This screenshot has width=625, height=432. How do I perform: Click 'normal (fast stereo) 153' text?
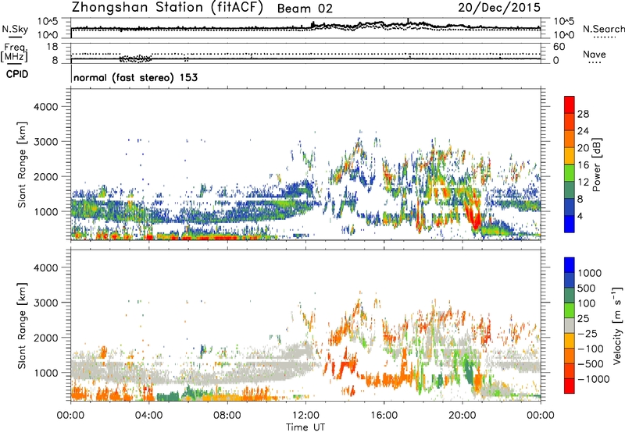tap(135, 77)
